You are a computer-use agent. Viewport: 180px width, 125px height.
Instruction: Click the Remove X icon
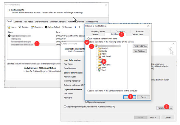[x=63, y=27]
